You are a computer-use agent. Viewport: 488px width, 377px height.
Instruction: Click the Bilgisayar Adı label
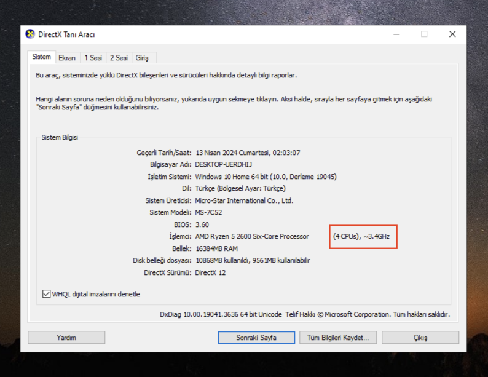click(170, 164)
